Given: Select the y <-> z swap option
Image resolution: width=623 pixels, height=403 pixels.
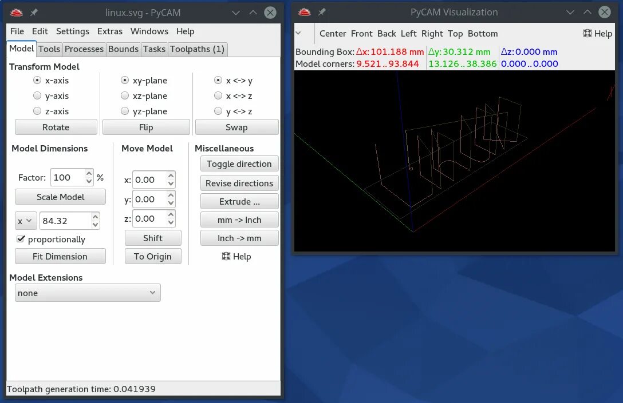Looking at the screenshot, I should coord(218,111).
